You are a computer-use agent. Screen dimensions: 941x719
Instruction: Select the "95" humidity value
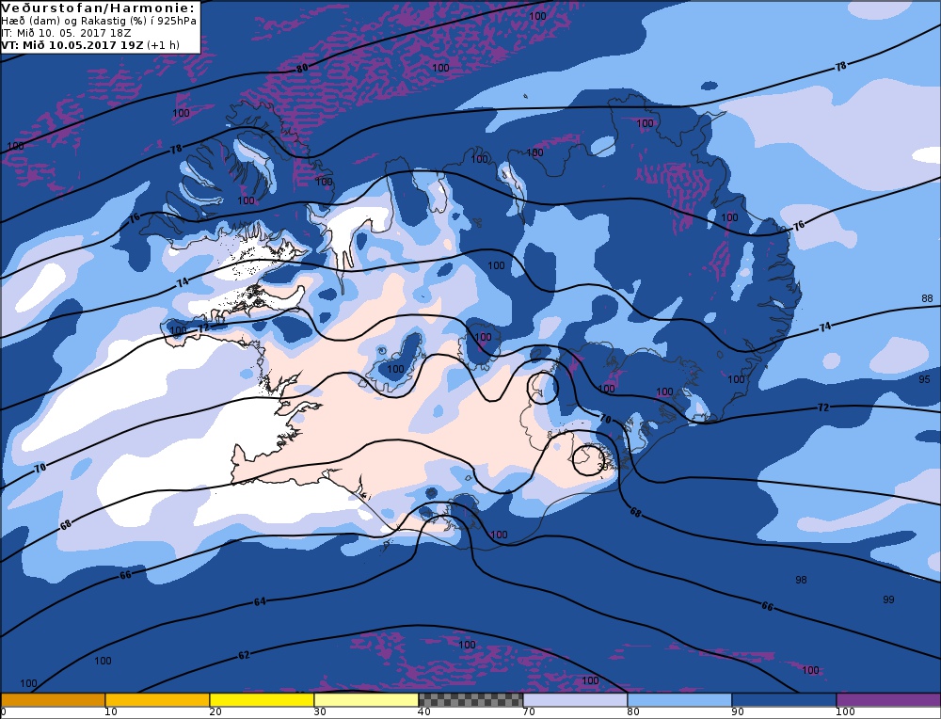pyautogui.click(x=924, y=378)
